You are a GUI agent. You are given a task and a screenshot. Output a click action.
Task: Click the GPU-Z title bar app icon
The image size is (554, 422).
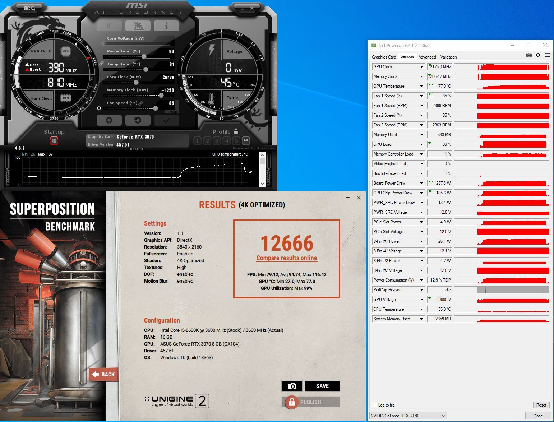point(373,46)
